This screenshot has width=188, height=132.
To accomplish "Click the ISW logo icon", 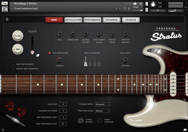I will coord(5,9).
